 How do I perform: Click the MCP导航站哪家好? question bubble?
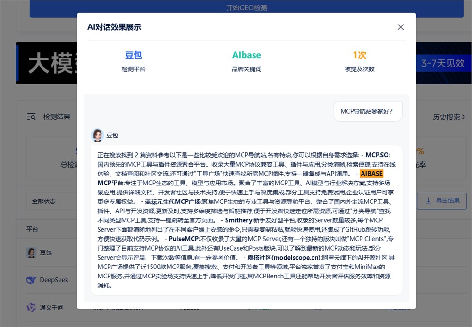[x=367, y=112]
